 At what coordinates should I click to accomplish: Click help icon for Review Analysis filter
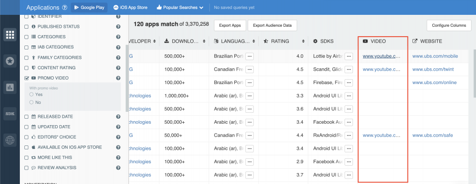click(x=119, y=168)
